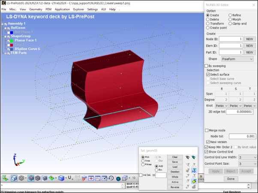
Task: Open the Application menu
Action: point(62,9)
